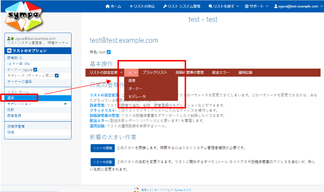Select 読者 from the open dropdown menu

(132, 81)
